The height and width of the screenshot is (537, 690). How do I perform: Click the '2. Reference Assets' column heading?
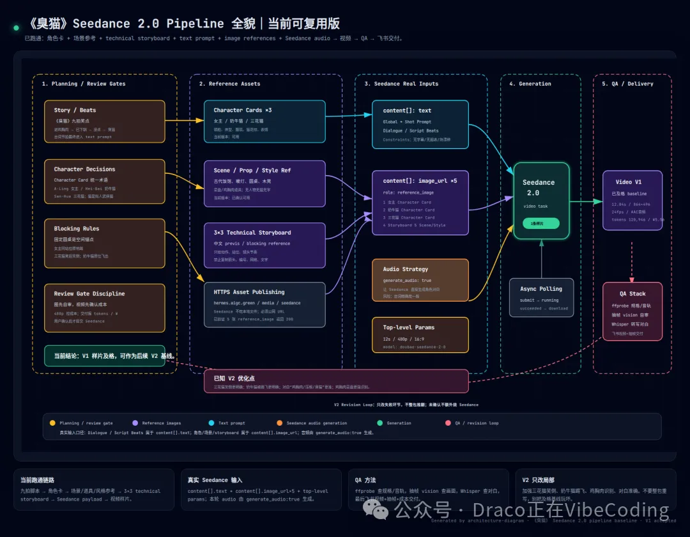coord(230,84)
